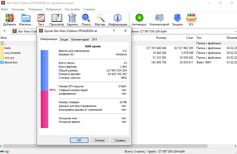This screenshot has width=237, height=154.
Task: Click the SFX archive toolbar icon
Action: coord(191,18)
